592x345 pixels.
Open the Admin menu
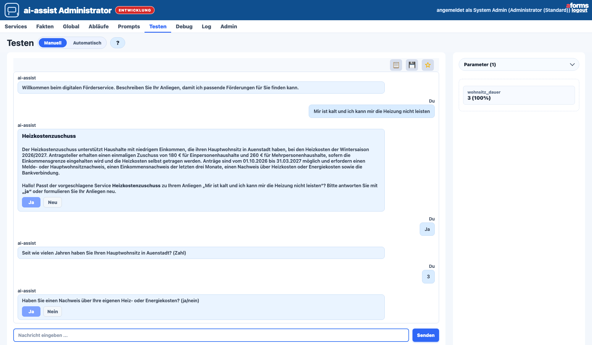229,26
